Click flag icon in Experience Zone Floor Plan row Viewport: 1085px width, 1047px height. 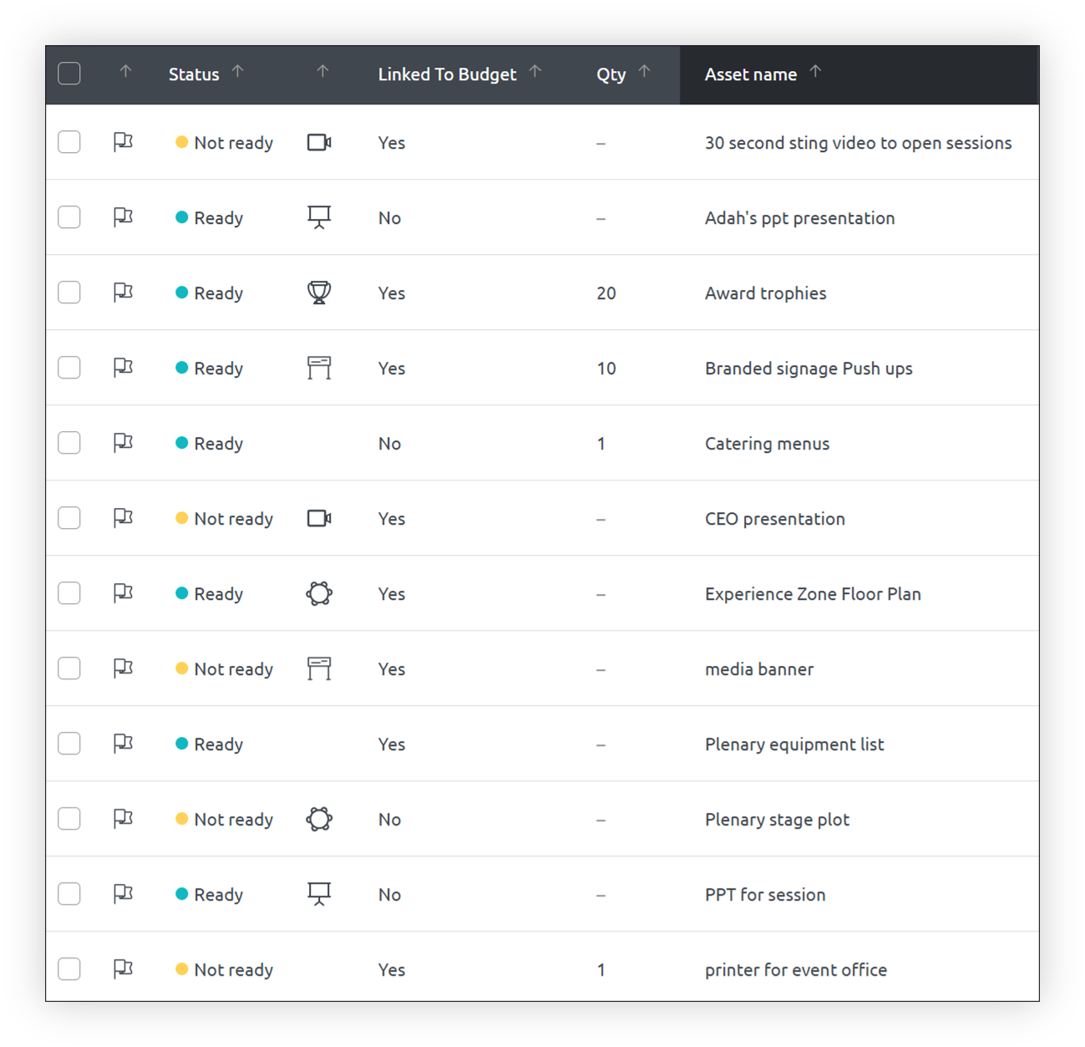123,593
